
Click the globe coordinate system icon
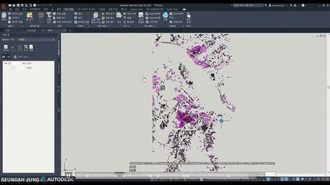(166, 15)
